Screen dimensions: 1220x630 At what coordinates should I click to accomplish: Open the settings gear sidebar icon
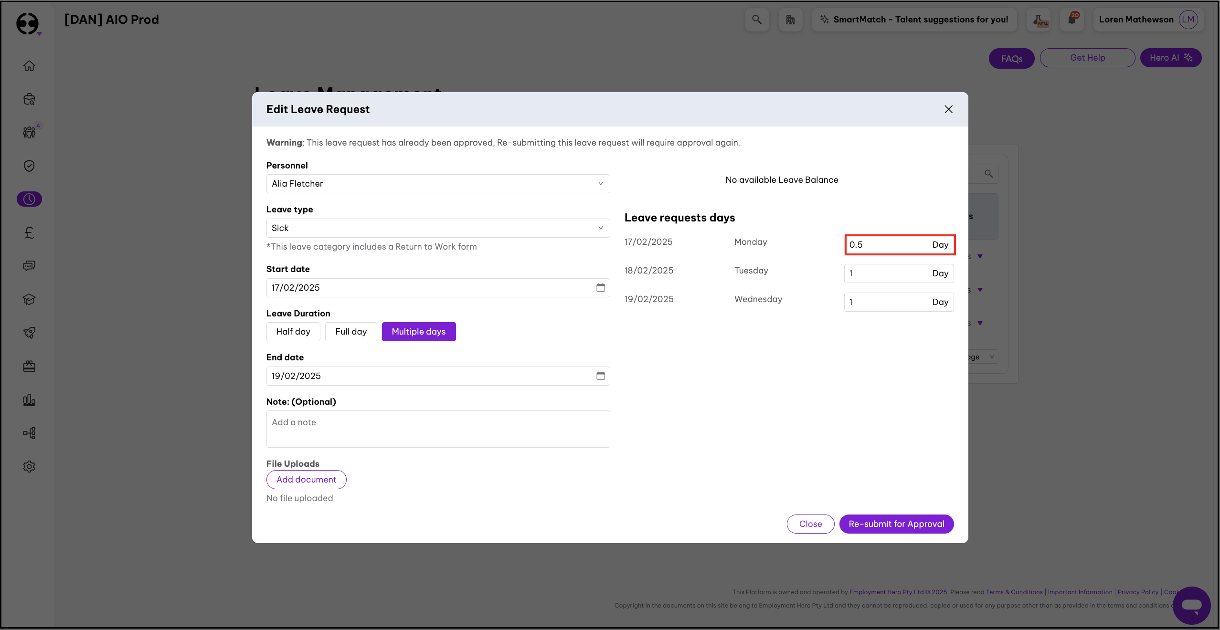(x=29, y=466)
